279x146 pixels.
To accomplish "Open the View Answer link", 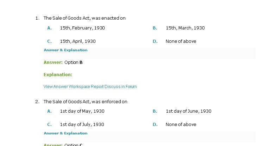I will click(x=56, y=87).
